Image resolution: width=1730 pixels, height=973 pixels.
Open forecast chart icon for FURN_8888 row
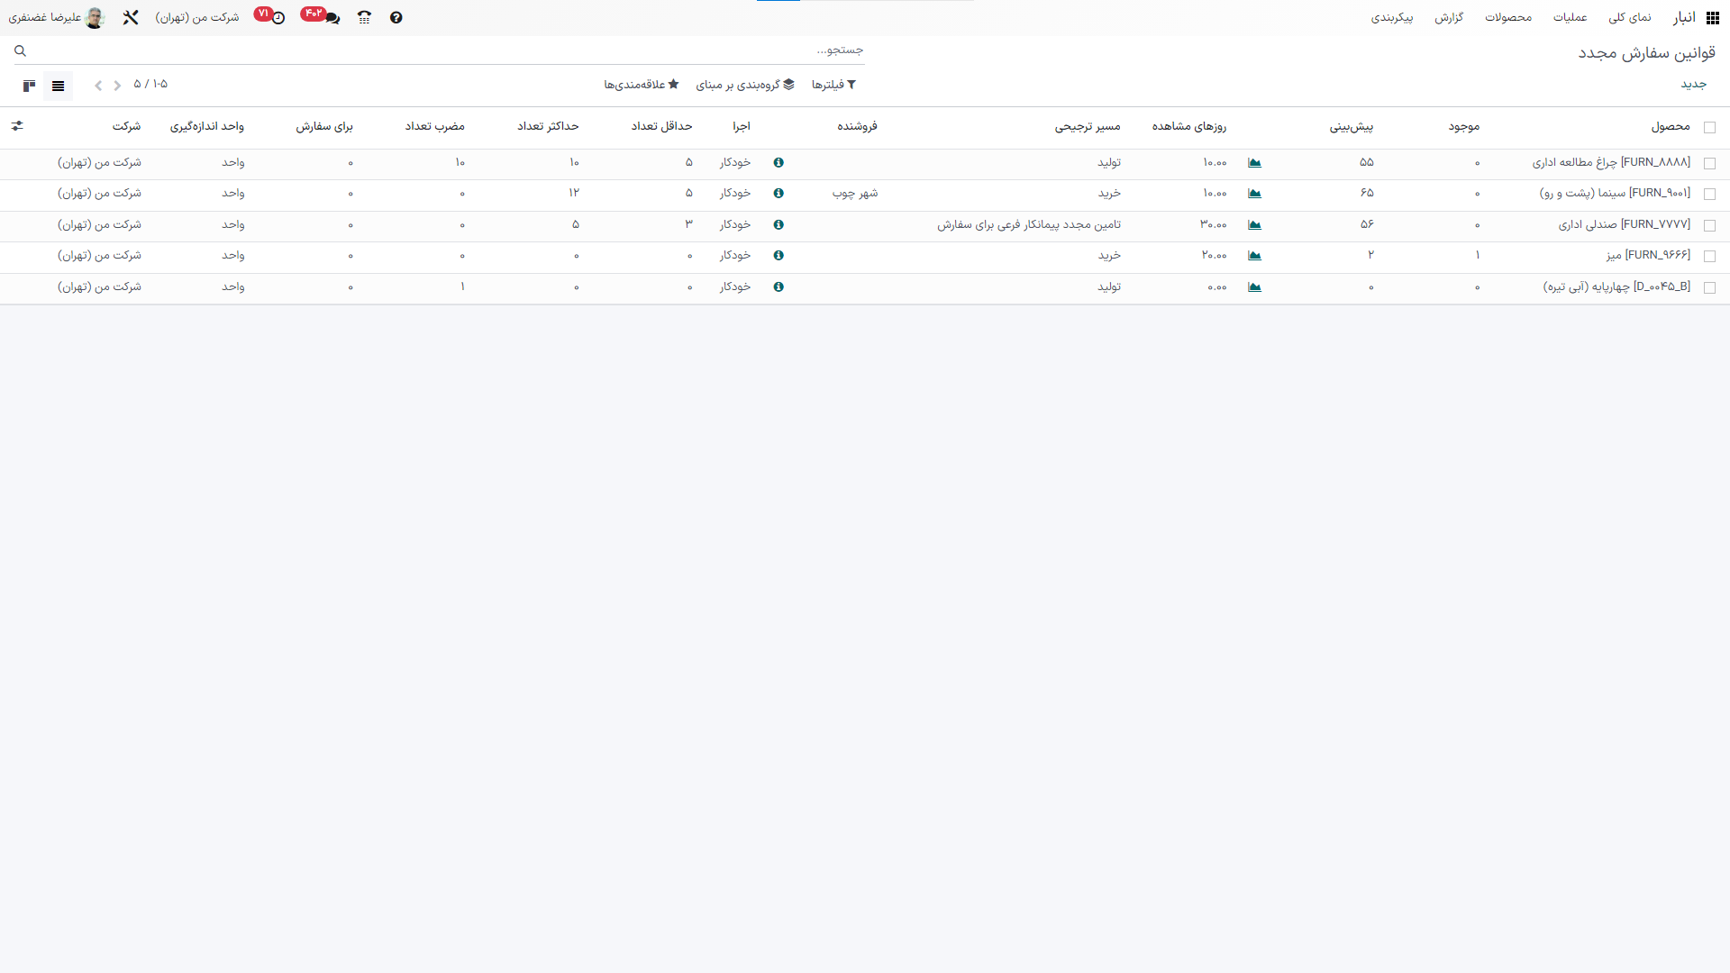click(1254, 163)
